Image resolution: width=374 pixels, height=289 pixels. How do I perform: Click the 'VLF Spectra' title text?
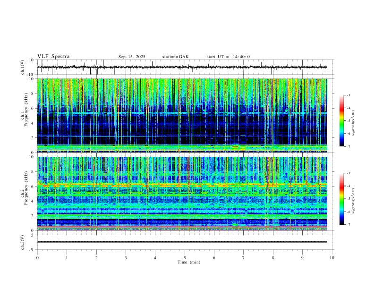pos(53,56)
